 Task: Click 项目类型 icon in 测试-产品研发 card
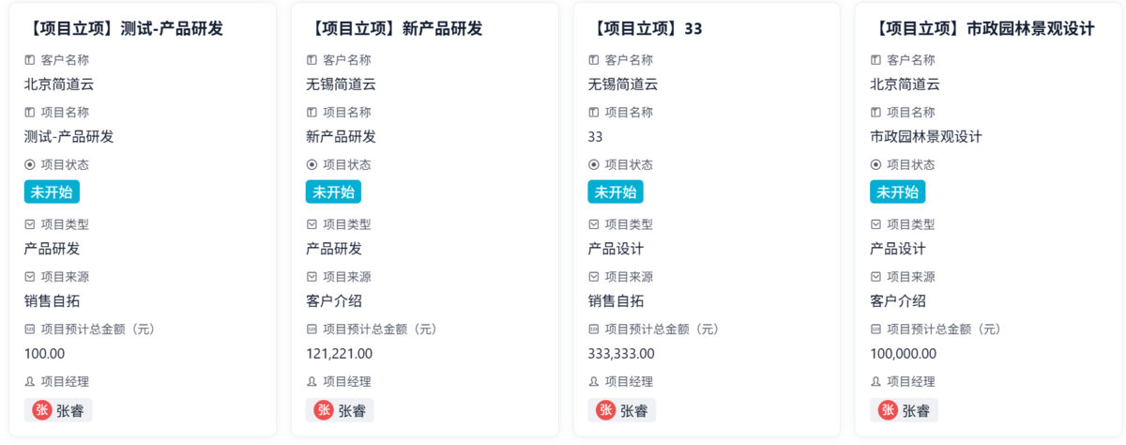pos(29,225)
